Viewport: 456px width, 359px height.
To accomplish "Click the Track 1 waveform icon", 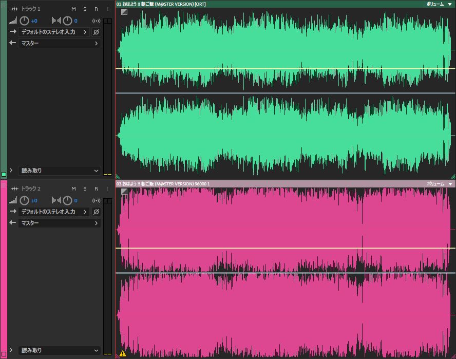I will click(x=14, y=9).
